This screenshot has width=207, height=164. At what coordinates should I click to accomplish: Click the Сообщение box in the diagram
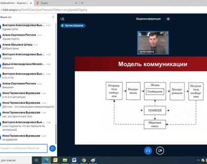coord(155,91)
